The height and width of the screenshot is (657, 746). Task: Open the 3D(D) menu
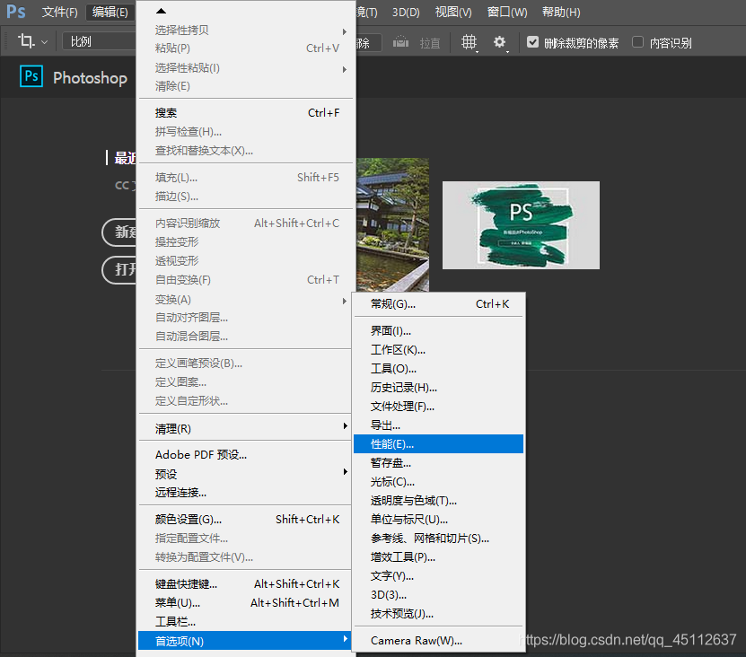406,12
